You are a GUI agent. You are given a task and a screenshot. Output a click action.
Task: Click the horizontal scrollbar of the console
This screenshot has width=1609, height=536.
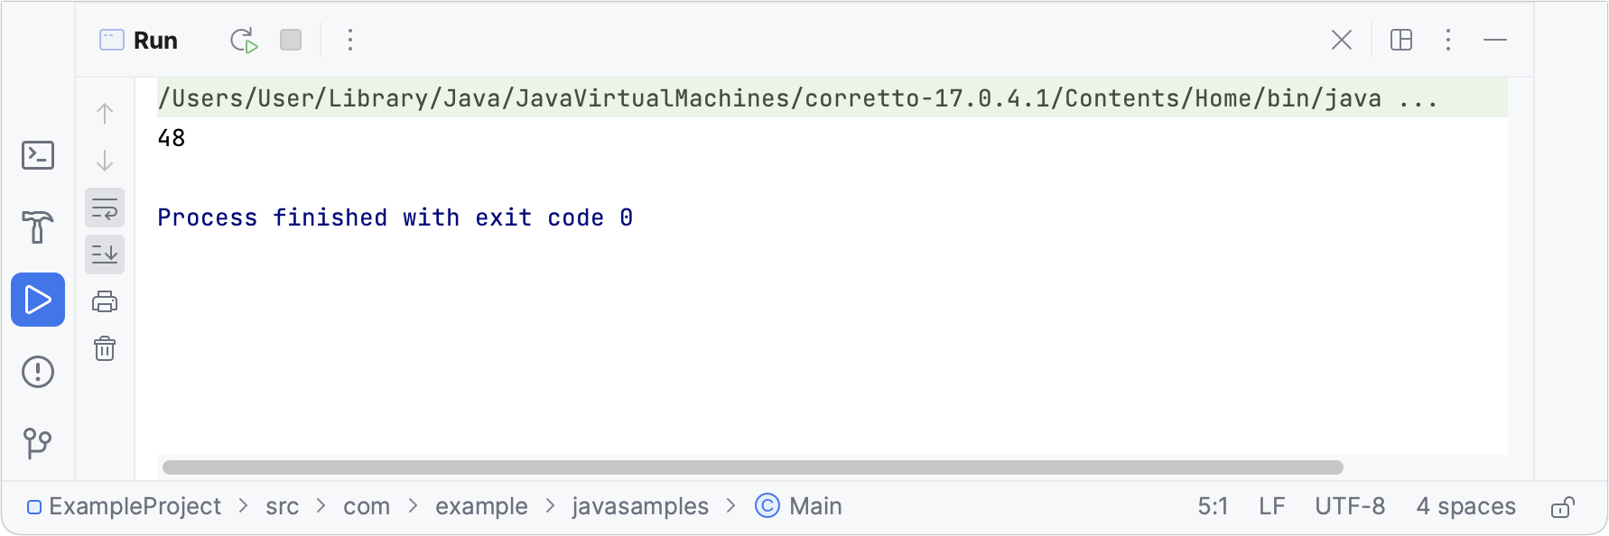pos(752,467)
